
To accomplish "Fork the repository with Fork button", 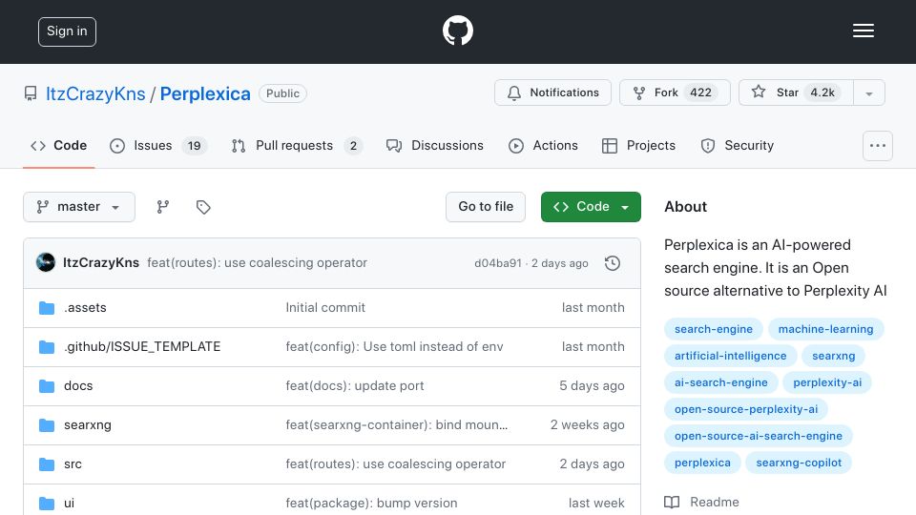I will tap(675, 93).
